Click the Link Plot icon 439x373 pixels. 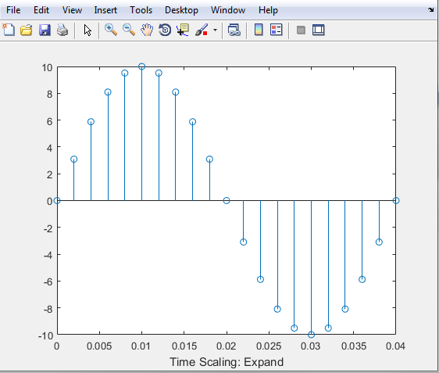(234, 30)
